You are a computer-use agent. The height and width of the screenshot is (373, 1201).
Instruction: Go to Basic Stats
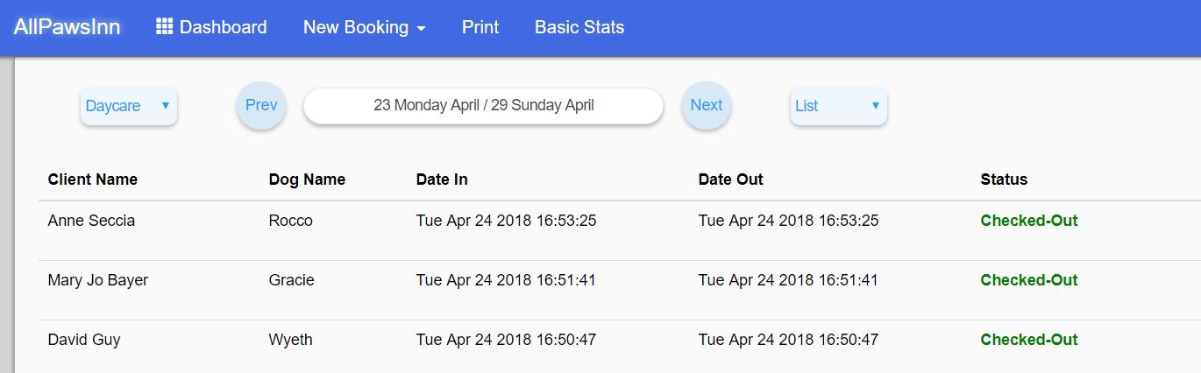579,27
